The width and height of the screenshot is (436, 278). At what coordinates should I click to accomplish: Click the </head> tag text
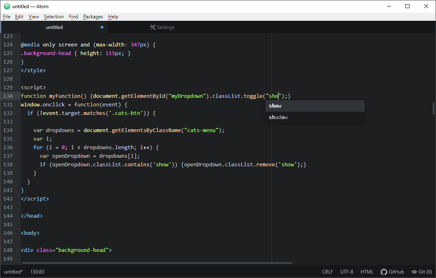pyautogui.click(x=32, y=216)
